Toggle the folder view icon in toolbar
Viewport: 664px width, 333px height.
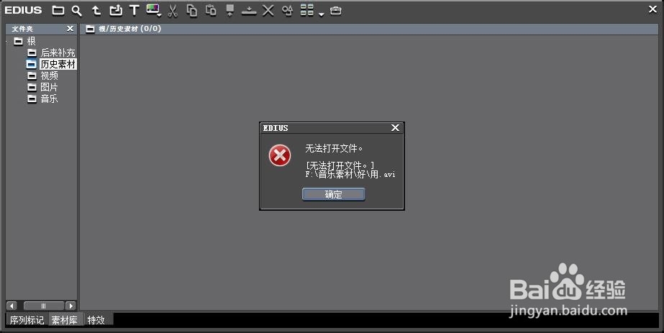(x=58, y=11)
